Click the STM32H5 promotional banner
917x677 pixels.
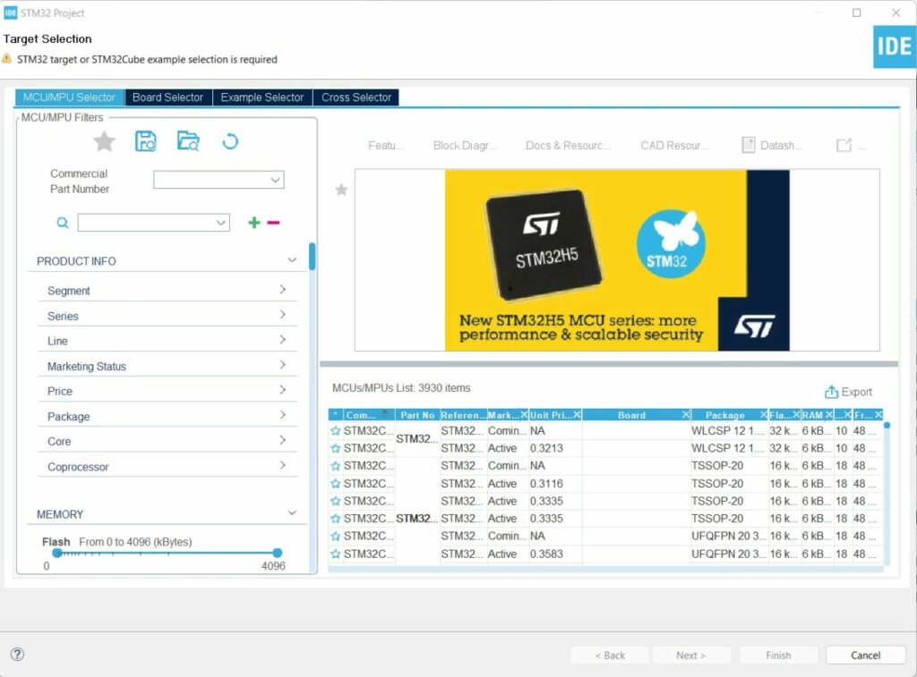pyautogui.click(x=617, y=260)
